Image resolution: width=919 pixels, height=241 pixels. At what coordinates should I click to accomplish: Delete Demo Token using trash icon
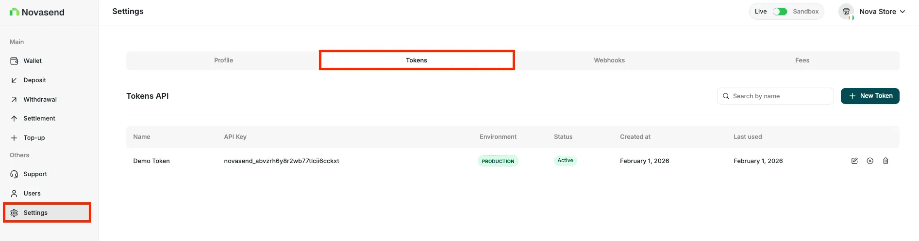(886, 161)
